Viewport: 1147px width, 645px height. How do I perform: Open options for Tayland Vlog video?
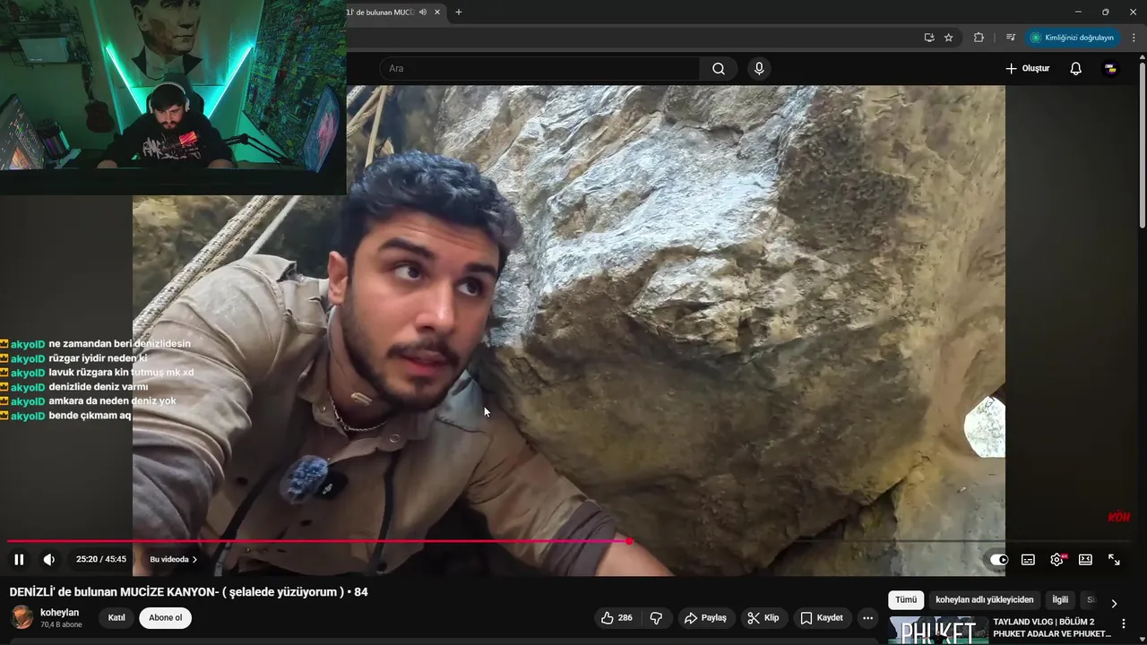(1124, 624)
